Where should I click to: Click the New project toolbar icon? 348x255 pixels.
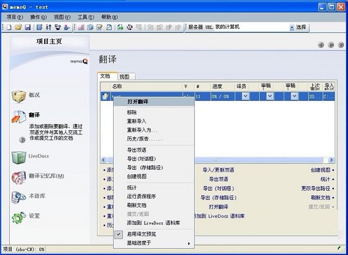(x=9, y=27)
